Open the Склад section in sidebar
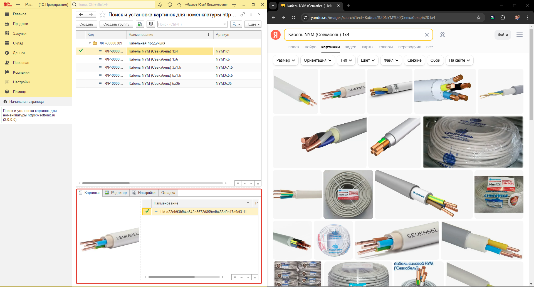 pyautogui.click(x=18, y=43)
